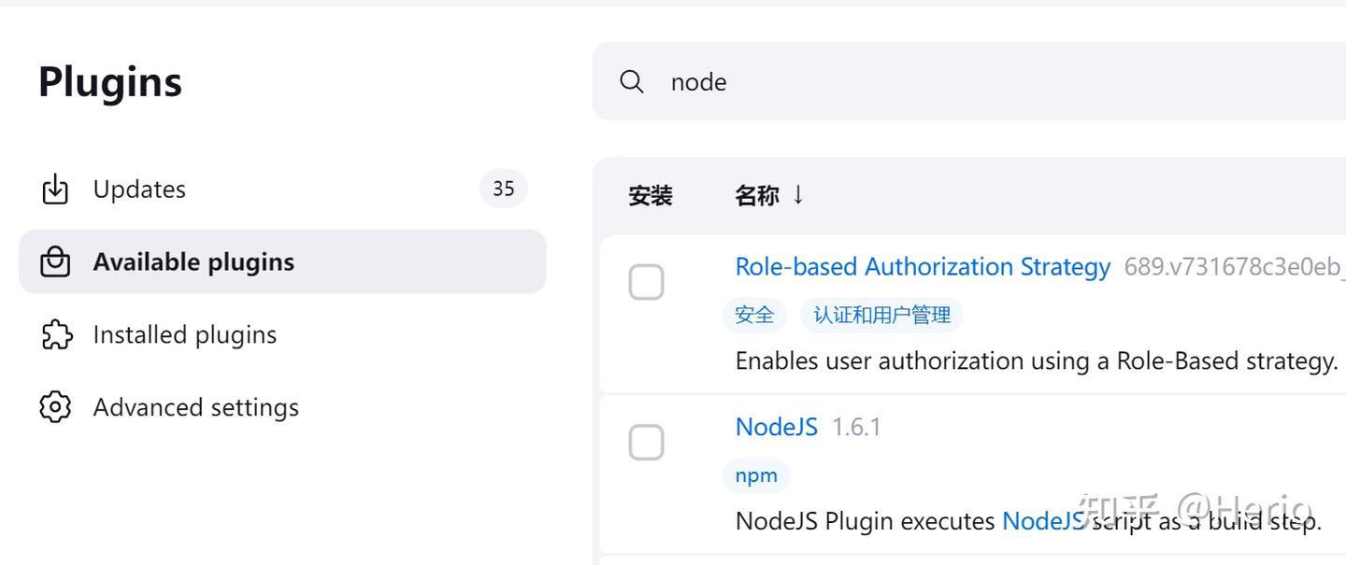Click the shopping bag icon beside Available plugins
The image size is (1346, 565).
[x=56, y=261]
